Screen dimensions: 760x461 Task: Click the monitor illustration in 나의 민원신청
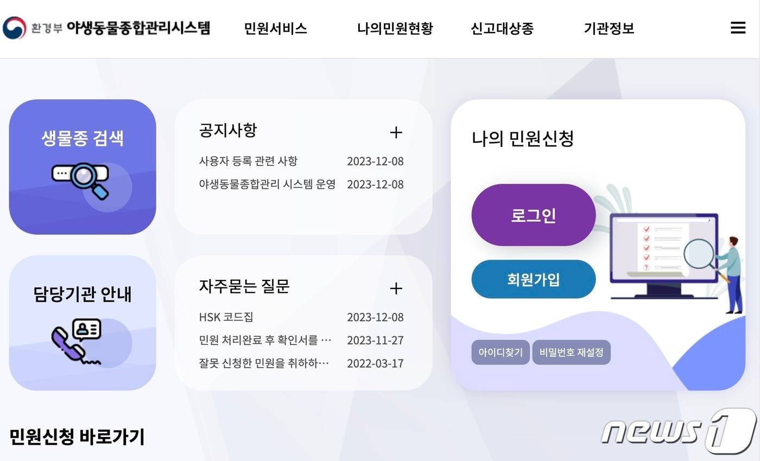[665, 252]
